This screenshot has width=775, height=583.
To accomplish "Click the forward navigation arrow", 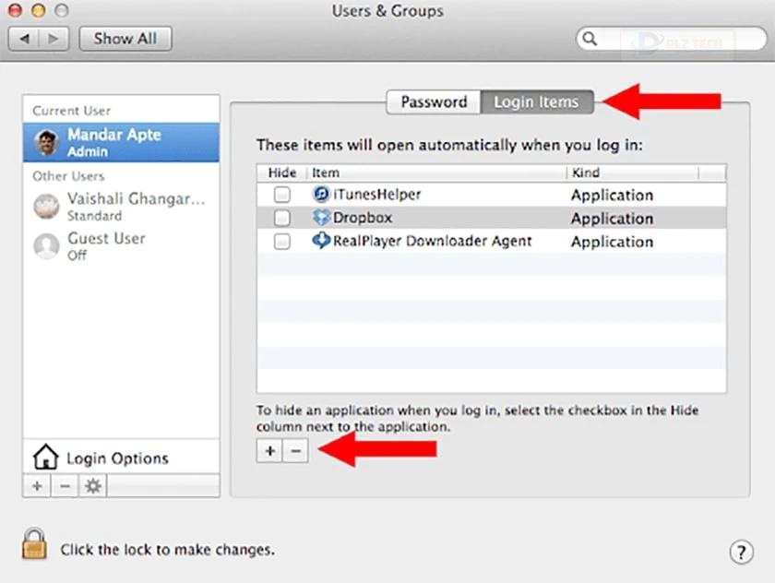I will point(54,39).
